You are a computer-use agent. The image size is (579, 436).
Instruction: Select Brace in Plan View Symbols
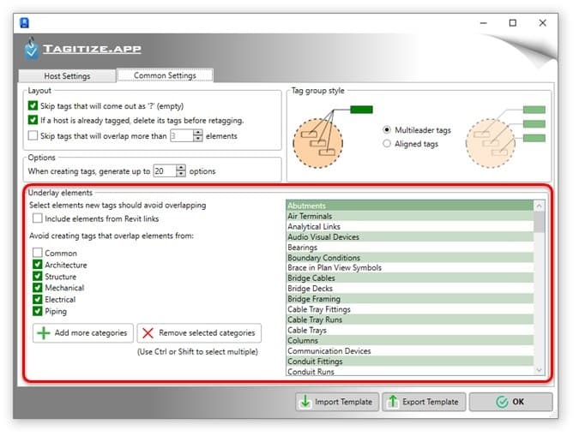410,267
